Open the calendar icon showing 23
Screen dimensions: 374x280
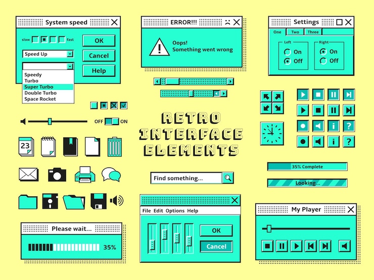(26, 146)
